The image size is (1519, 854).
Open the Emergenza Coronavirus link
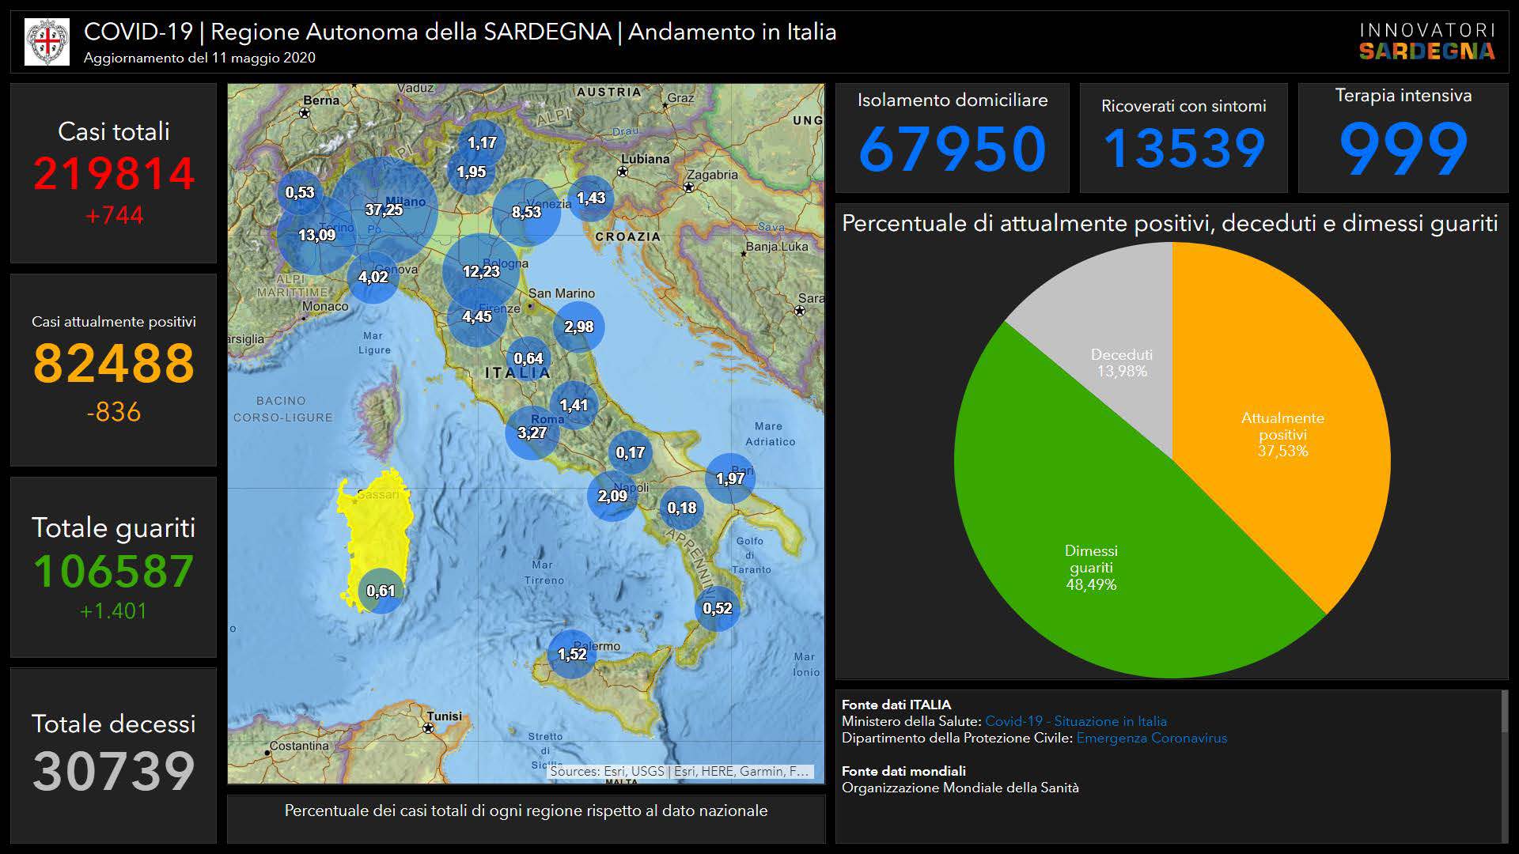coord(1151,738)
